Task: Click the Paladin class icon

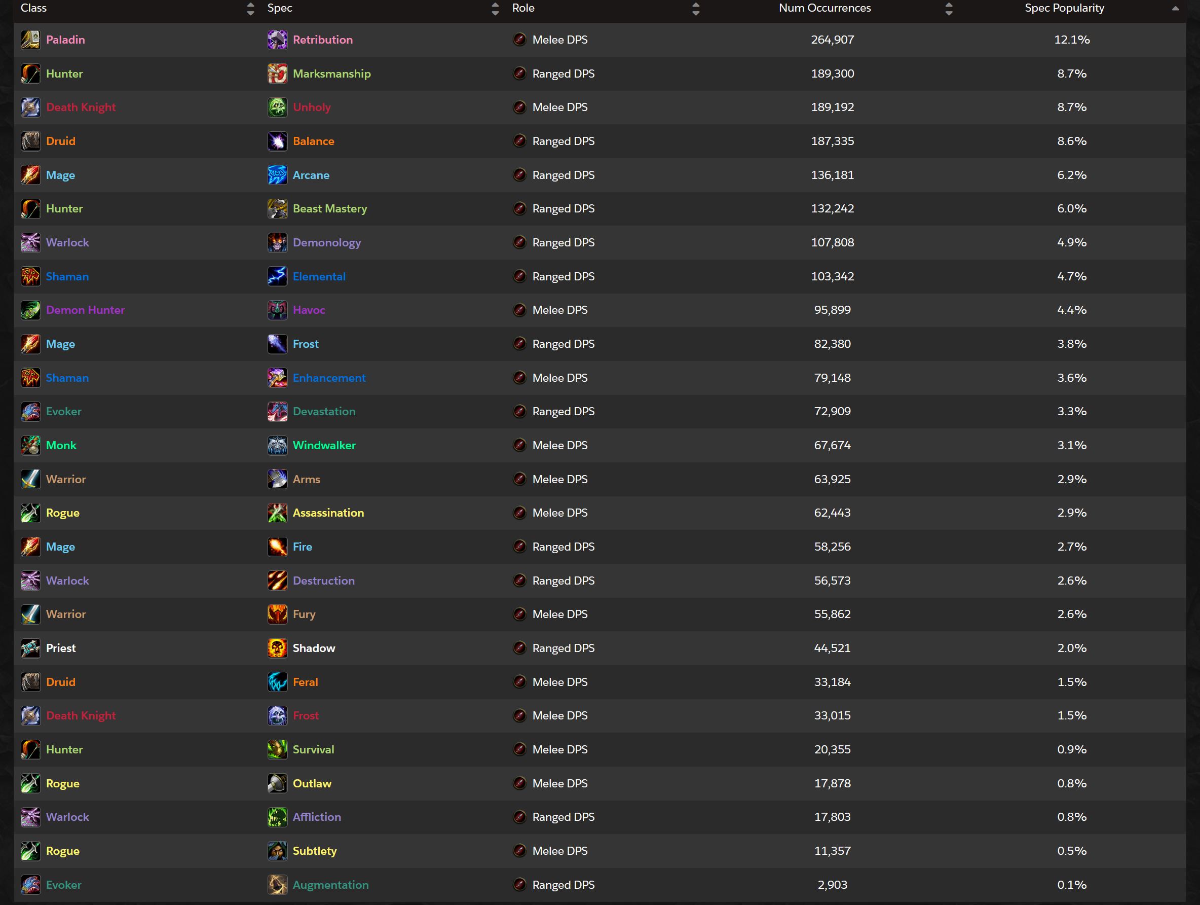Action: click(30, 40)
